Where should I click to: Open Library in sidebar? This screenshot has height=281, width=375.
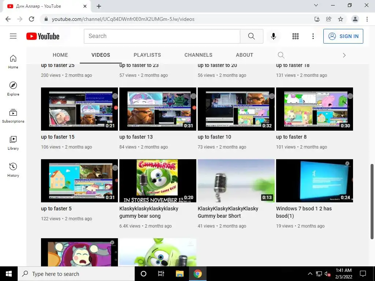(13, 143)
